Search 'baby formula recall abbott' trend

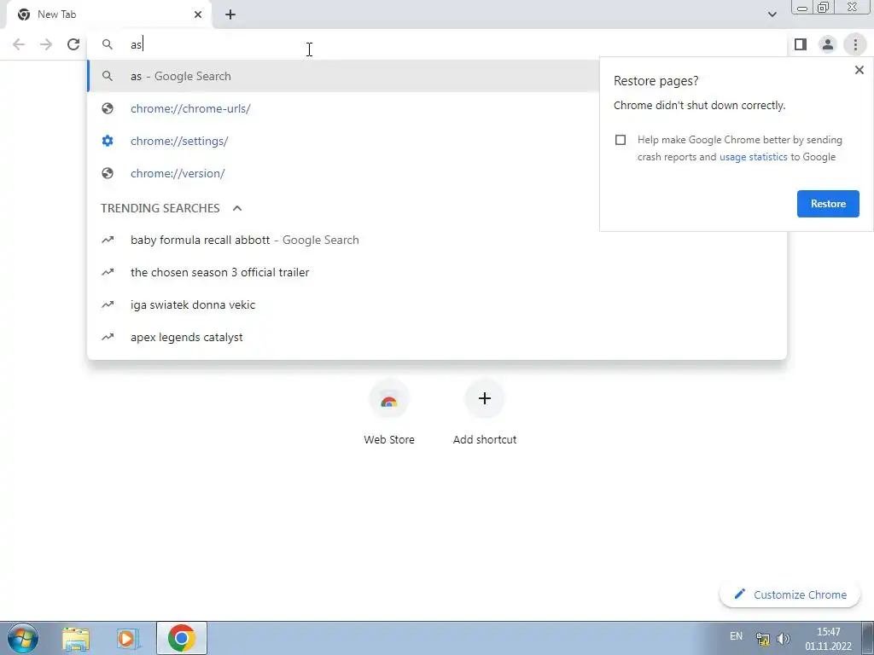click(437, 240)
